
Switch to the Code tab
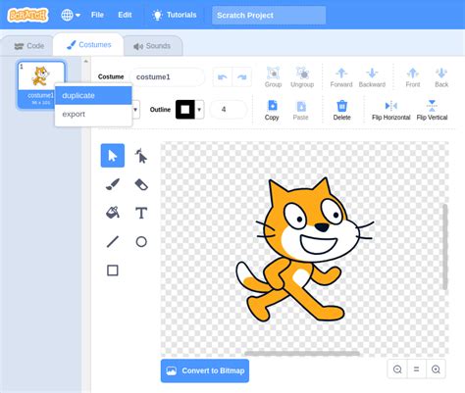(x=28, y=46)
